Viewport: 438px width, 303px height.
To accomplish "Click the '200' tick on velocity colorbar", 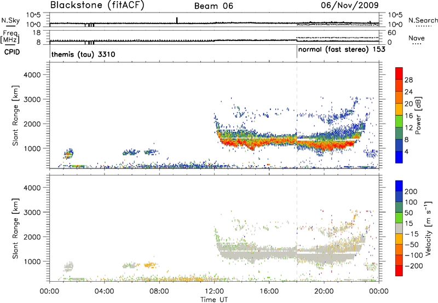I will coord(411,191).
